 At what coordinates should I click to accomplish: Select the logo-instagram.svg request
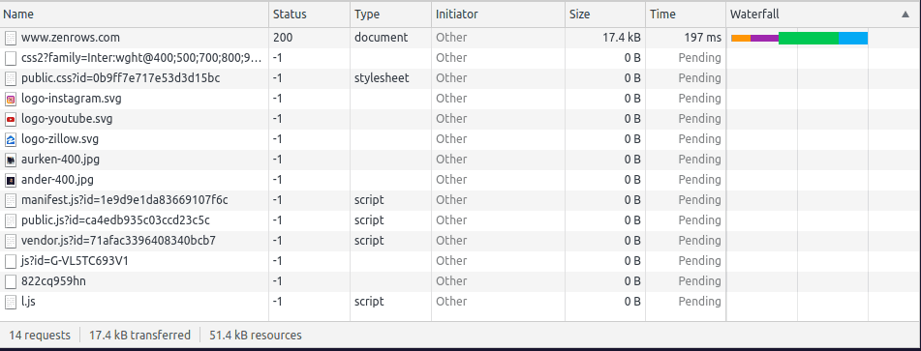(71, 99)
